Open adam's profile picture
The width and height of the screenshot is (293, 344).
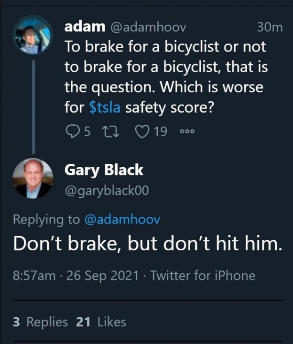32,34
